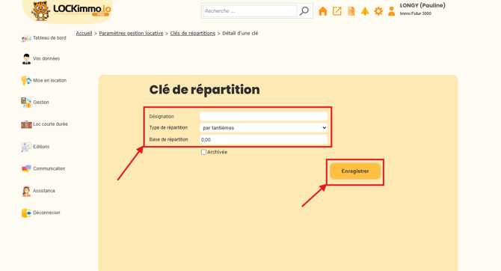Image resolution: width=501 pixels, height=271 pixels.
Task: Click the Assistance support agent icon
Action: (x=26, y=191)
